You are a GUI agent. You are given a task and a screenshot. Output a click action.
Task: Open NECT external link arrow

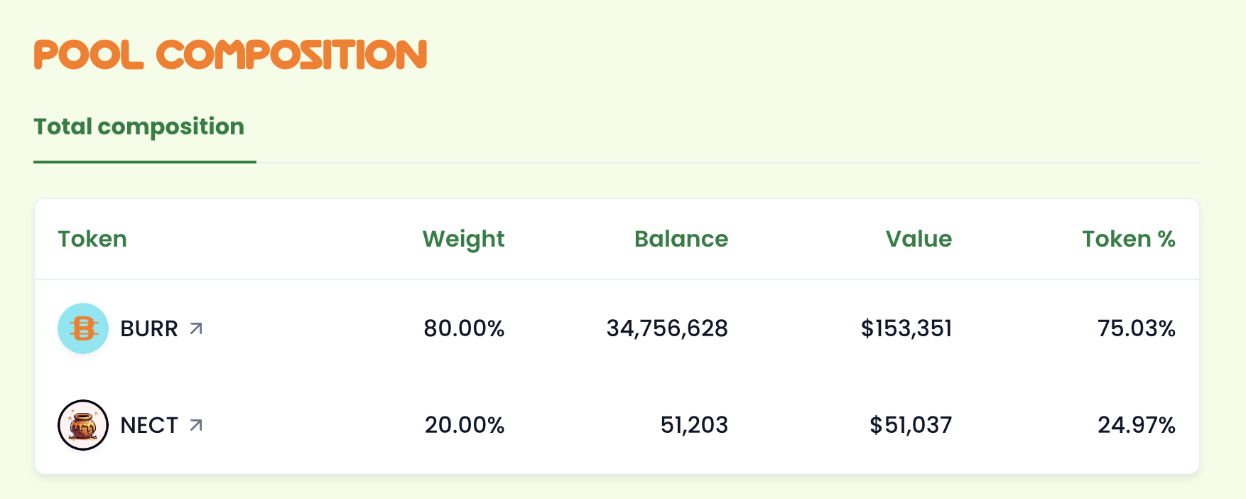[196, 425]
